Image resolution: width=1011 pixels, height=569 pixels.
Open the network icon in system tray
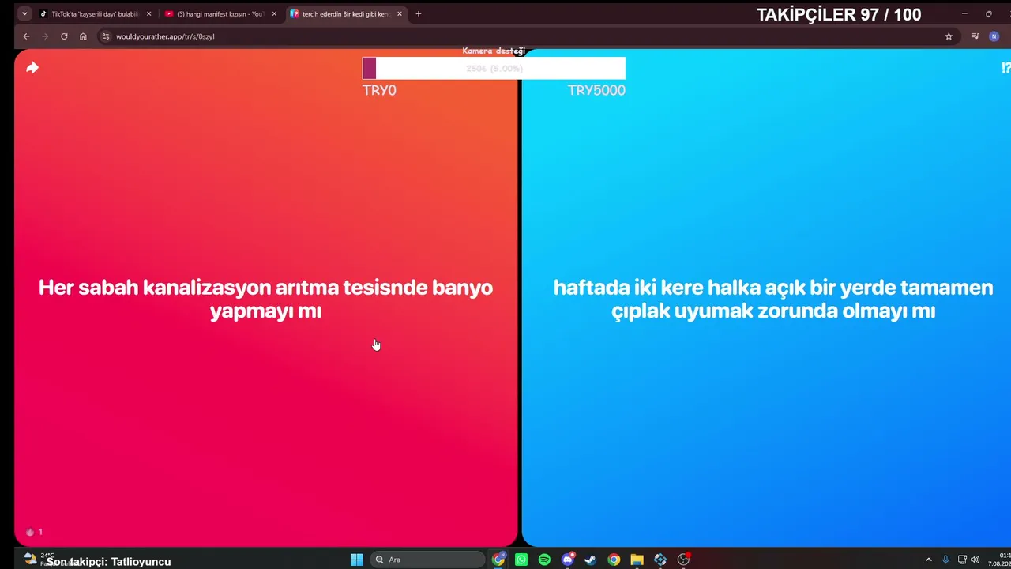pos(962,560)
